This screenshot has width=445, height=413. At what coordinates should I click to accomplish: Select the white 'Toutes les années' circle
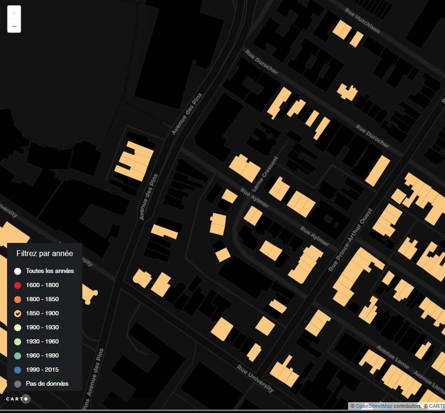tap(18, 271)
